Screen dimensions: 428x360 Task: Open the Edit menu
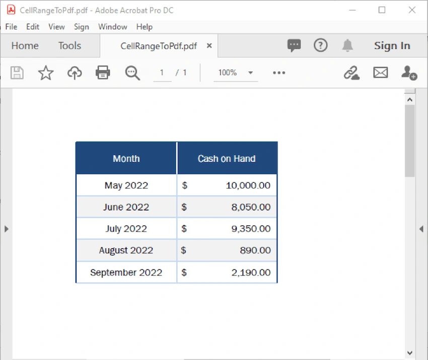(33, 27)
